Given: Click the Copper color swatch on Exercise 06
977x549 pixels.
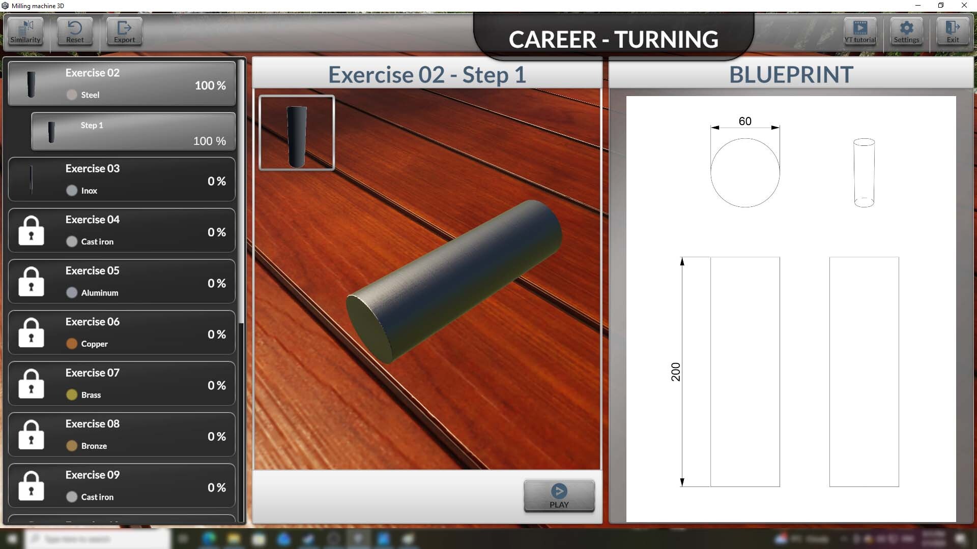Looking at the screenshot, I should (x=71, y=344).
